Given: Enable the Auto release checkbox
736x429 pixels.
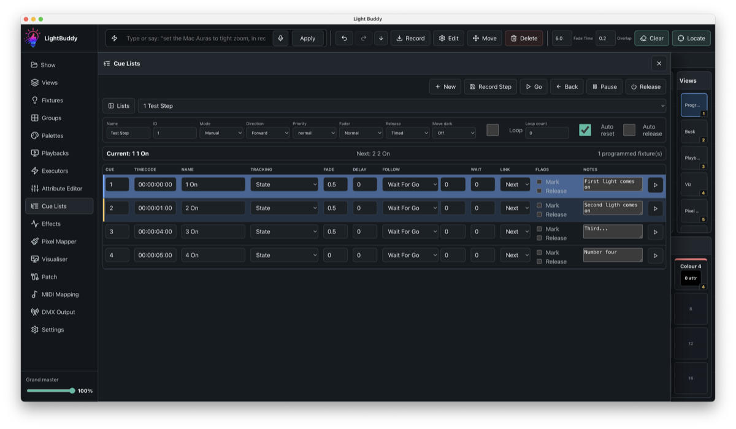Looking at the screenshot, I should pyautogui.click(x=629, y=130).
